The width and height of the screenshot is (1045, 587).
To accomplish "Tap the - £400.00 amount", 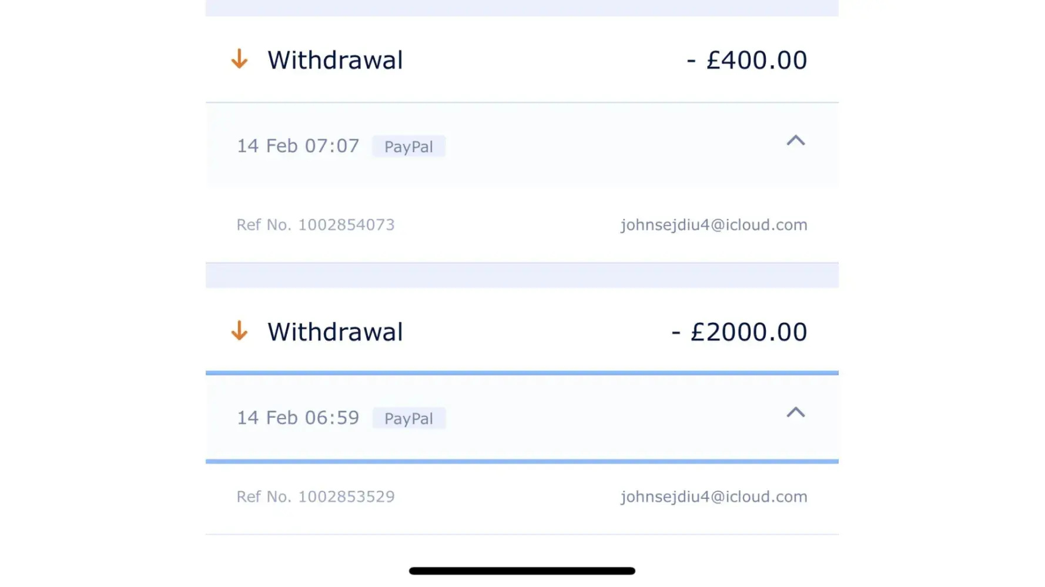I will [x=746, y=60].
